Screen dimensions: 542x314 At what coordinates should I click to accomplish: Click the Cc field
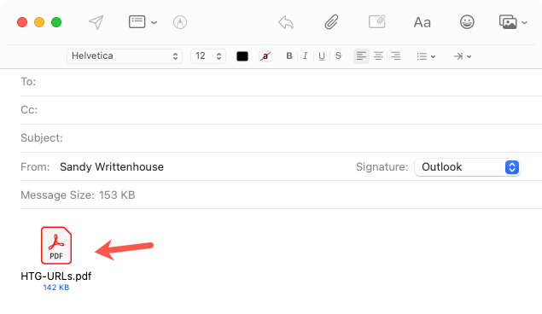pos(281,110)
